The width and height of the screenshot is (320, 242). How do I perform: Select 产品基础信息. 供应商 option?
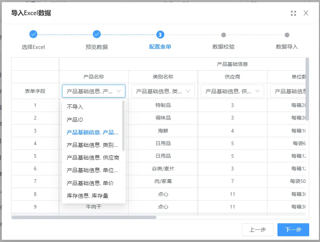coord(93,158)
